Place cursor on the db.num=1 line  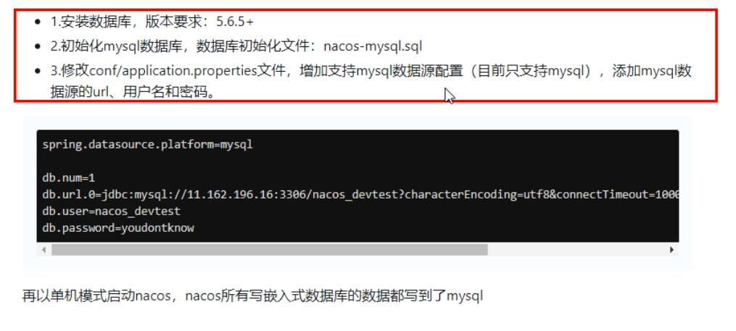coord(69,178)
